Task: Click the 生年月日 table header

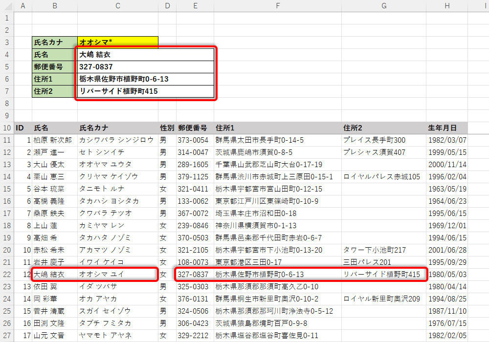Action: (x=447, y=128)
